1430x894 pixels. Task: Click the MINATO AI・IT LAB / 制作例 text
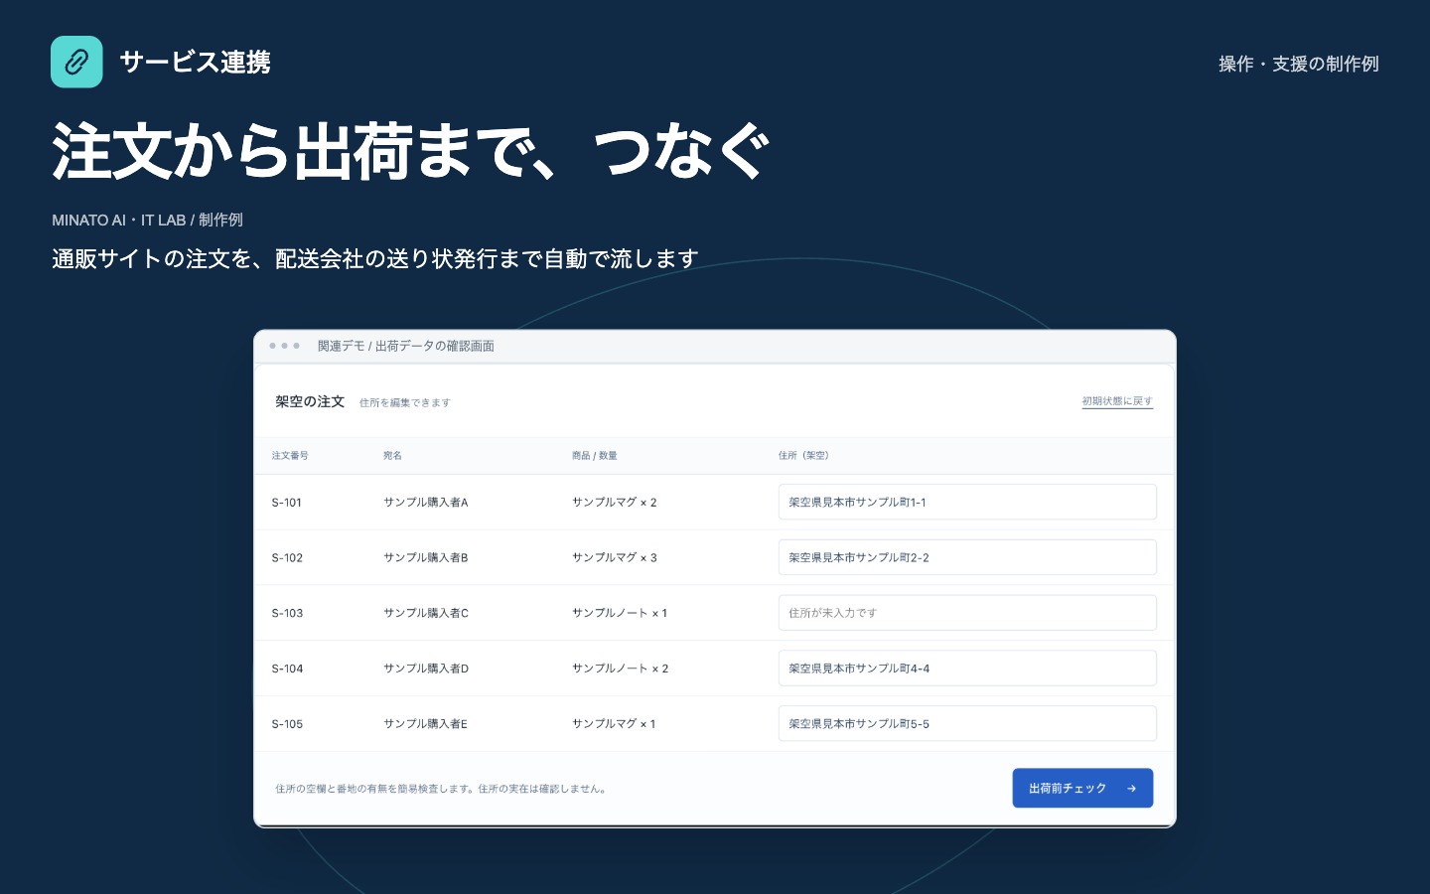pos(147,220)
